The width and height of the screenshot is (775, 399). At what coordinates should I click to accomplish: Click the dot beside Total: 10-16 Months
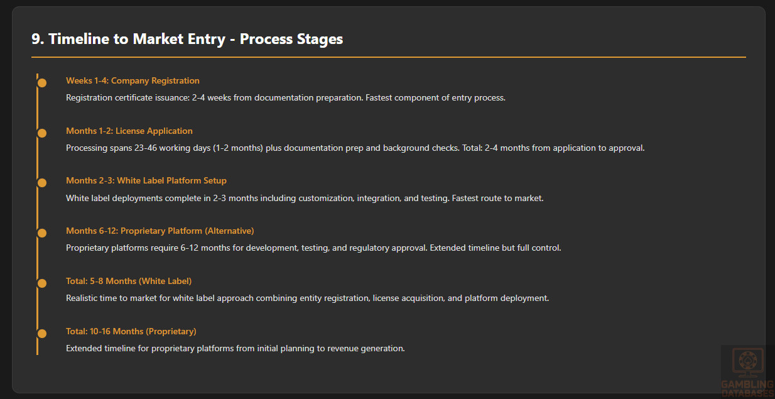pos(42,334)
